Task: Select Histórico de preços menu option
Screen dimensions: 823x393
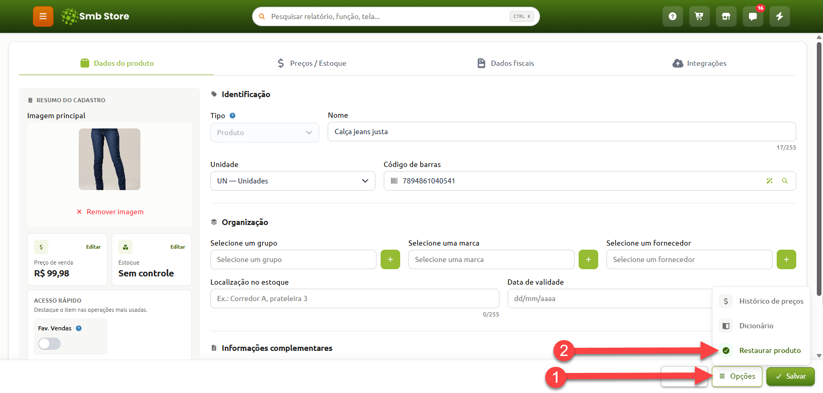Action: coord(761,301)
